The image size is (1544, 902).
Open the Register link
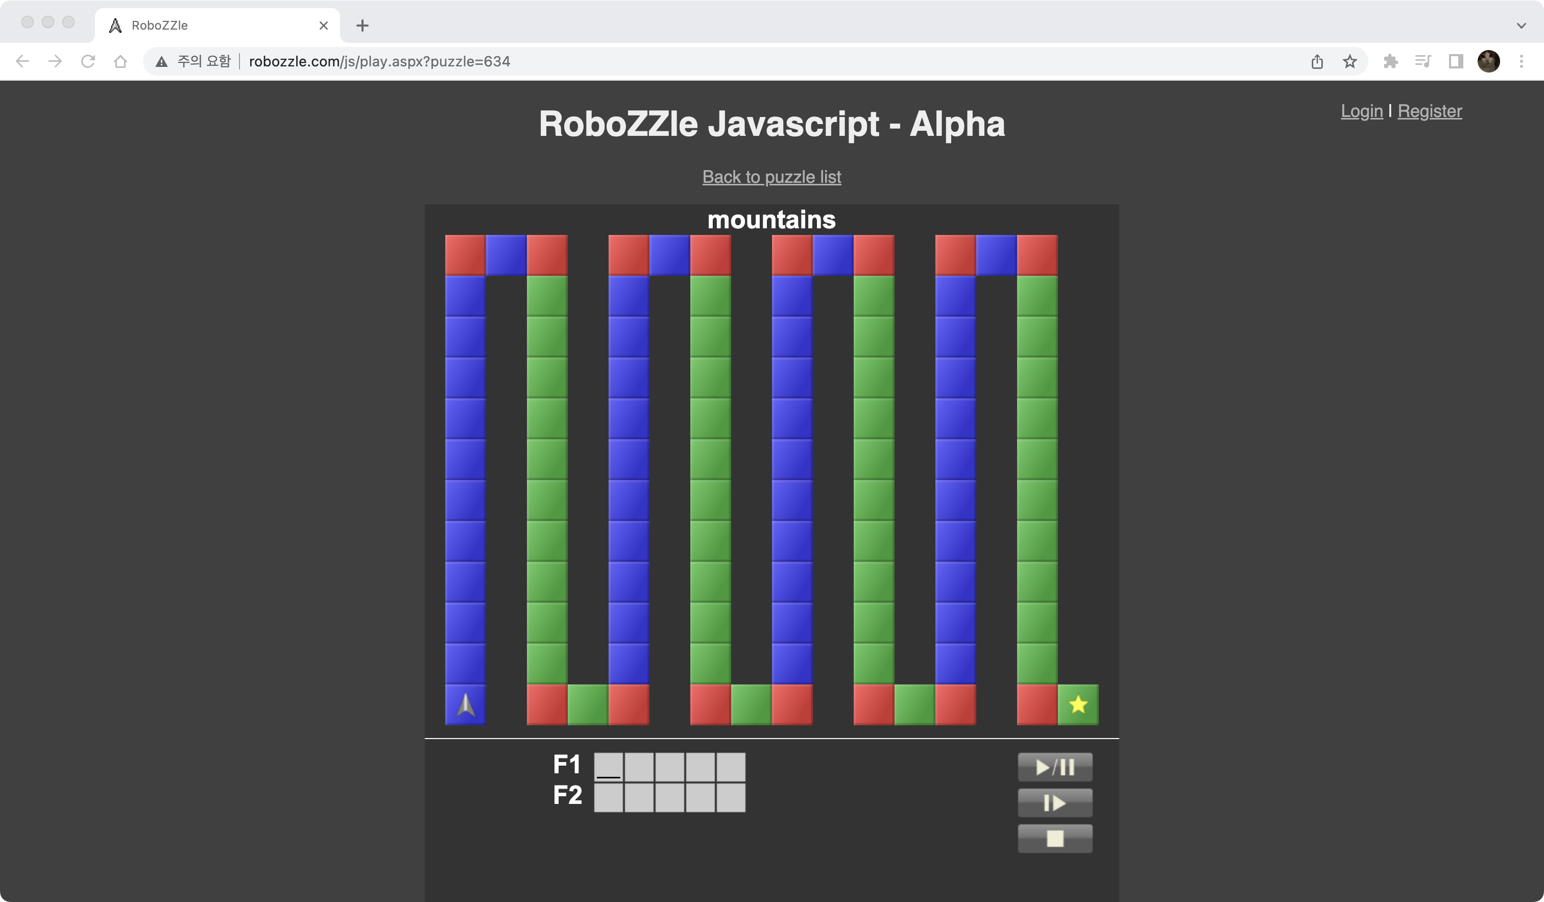click(x=1430, y=111)
